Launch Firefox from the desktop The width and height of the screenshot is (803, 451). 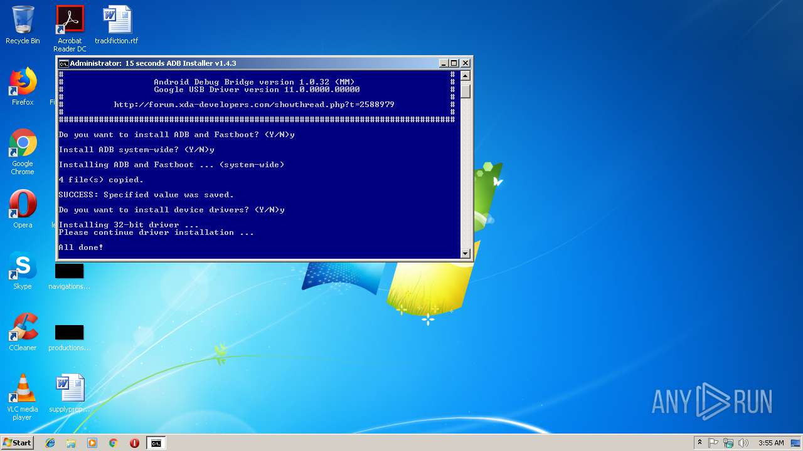click(23, 86)
